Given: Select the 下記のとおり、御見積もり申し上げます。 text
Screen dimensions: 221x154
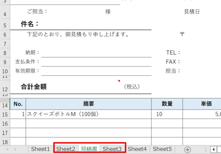Looking at the screenshot, I should [78, 34].
